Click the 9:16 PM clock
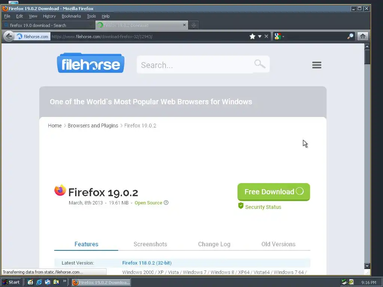Image resolution: width=383 pixels, height=287 pixels. (368, 283)
